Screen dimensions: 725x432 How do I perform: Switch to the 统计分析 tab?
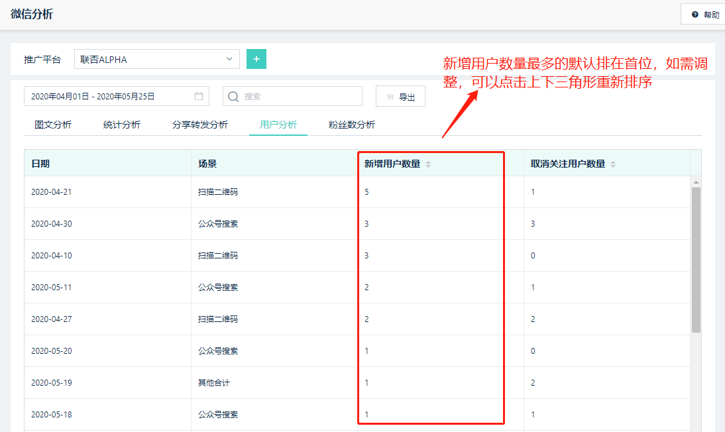[x=121, y=125]
